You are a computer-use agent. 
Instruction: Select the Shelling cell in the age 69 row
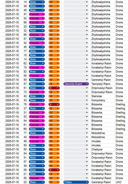122,129
